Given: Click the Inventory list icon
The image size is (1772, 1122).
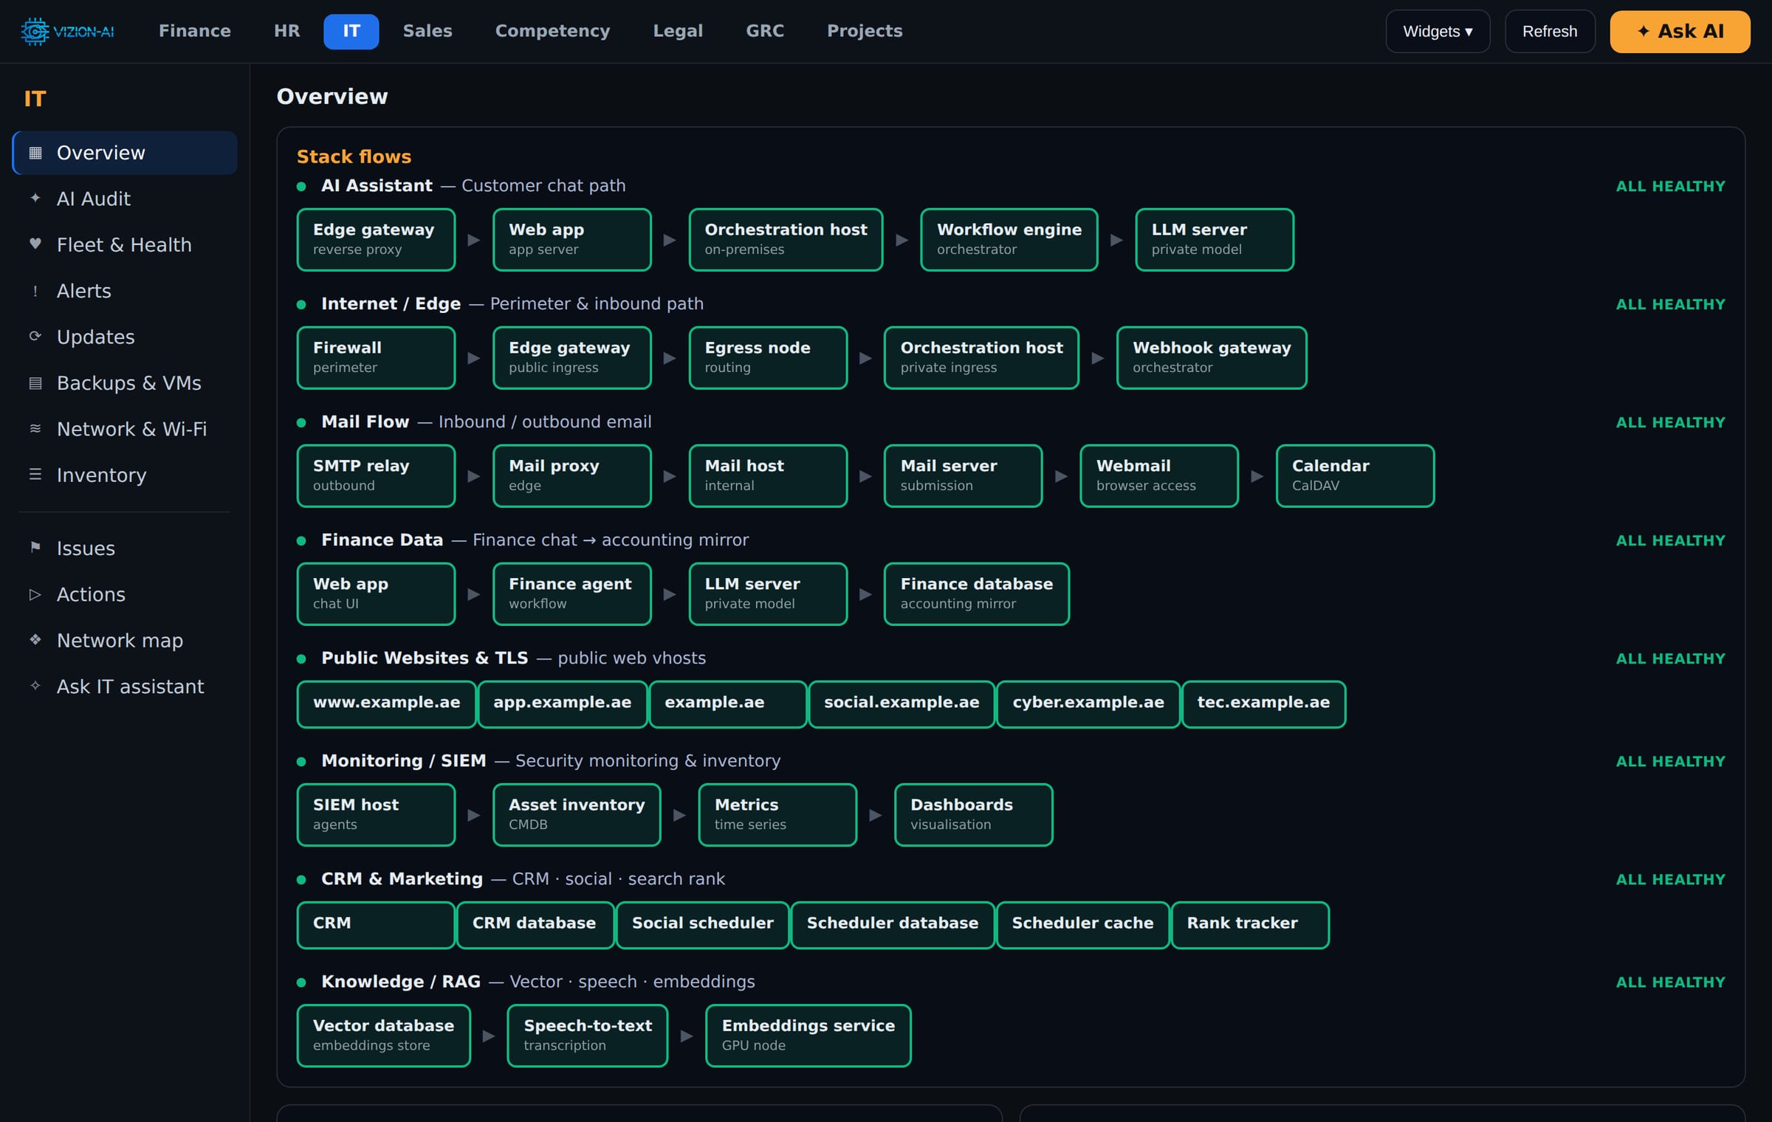Looking at the screenshot, I should click(x=35, y=474).
